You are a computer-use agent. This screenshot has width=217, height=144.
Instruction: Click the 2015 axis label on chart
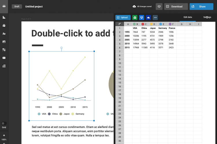(85, 107)
